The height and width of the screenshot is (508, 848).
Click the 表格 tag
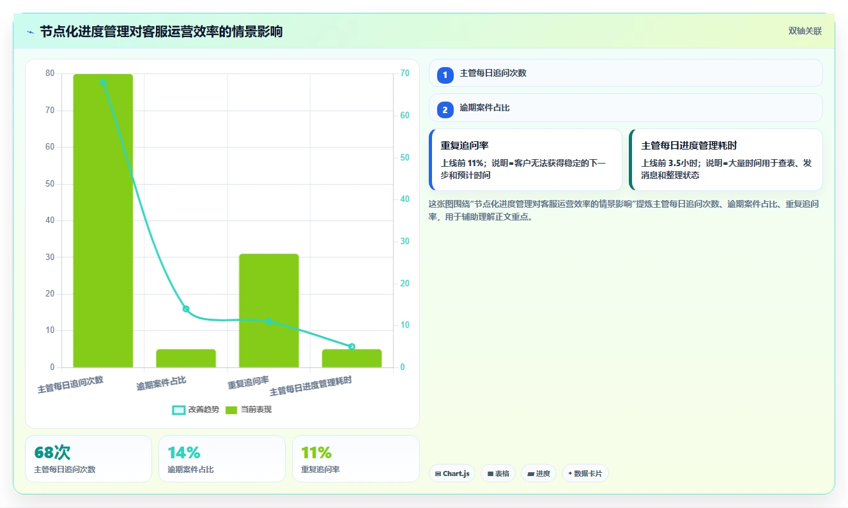pos(498,473)
